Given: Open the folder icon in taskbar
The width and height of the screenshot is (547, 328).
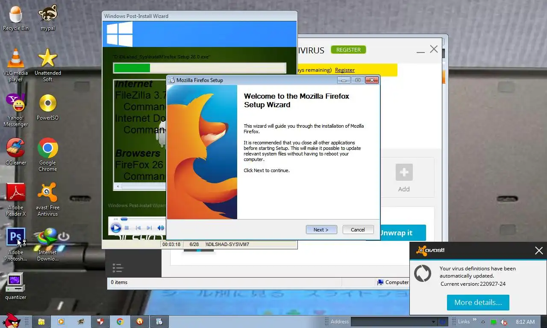Looking at the screenshot, I should (41, 322).
